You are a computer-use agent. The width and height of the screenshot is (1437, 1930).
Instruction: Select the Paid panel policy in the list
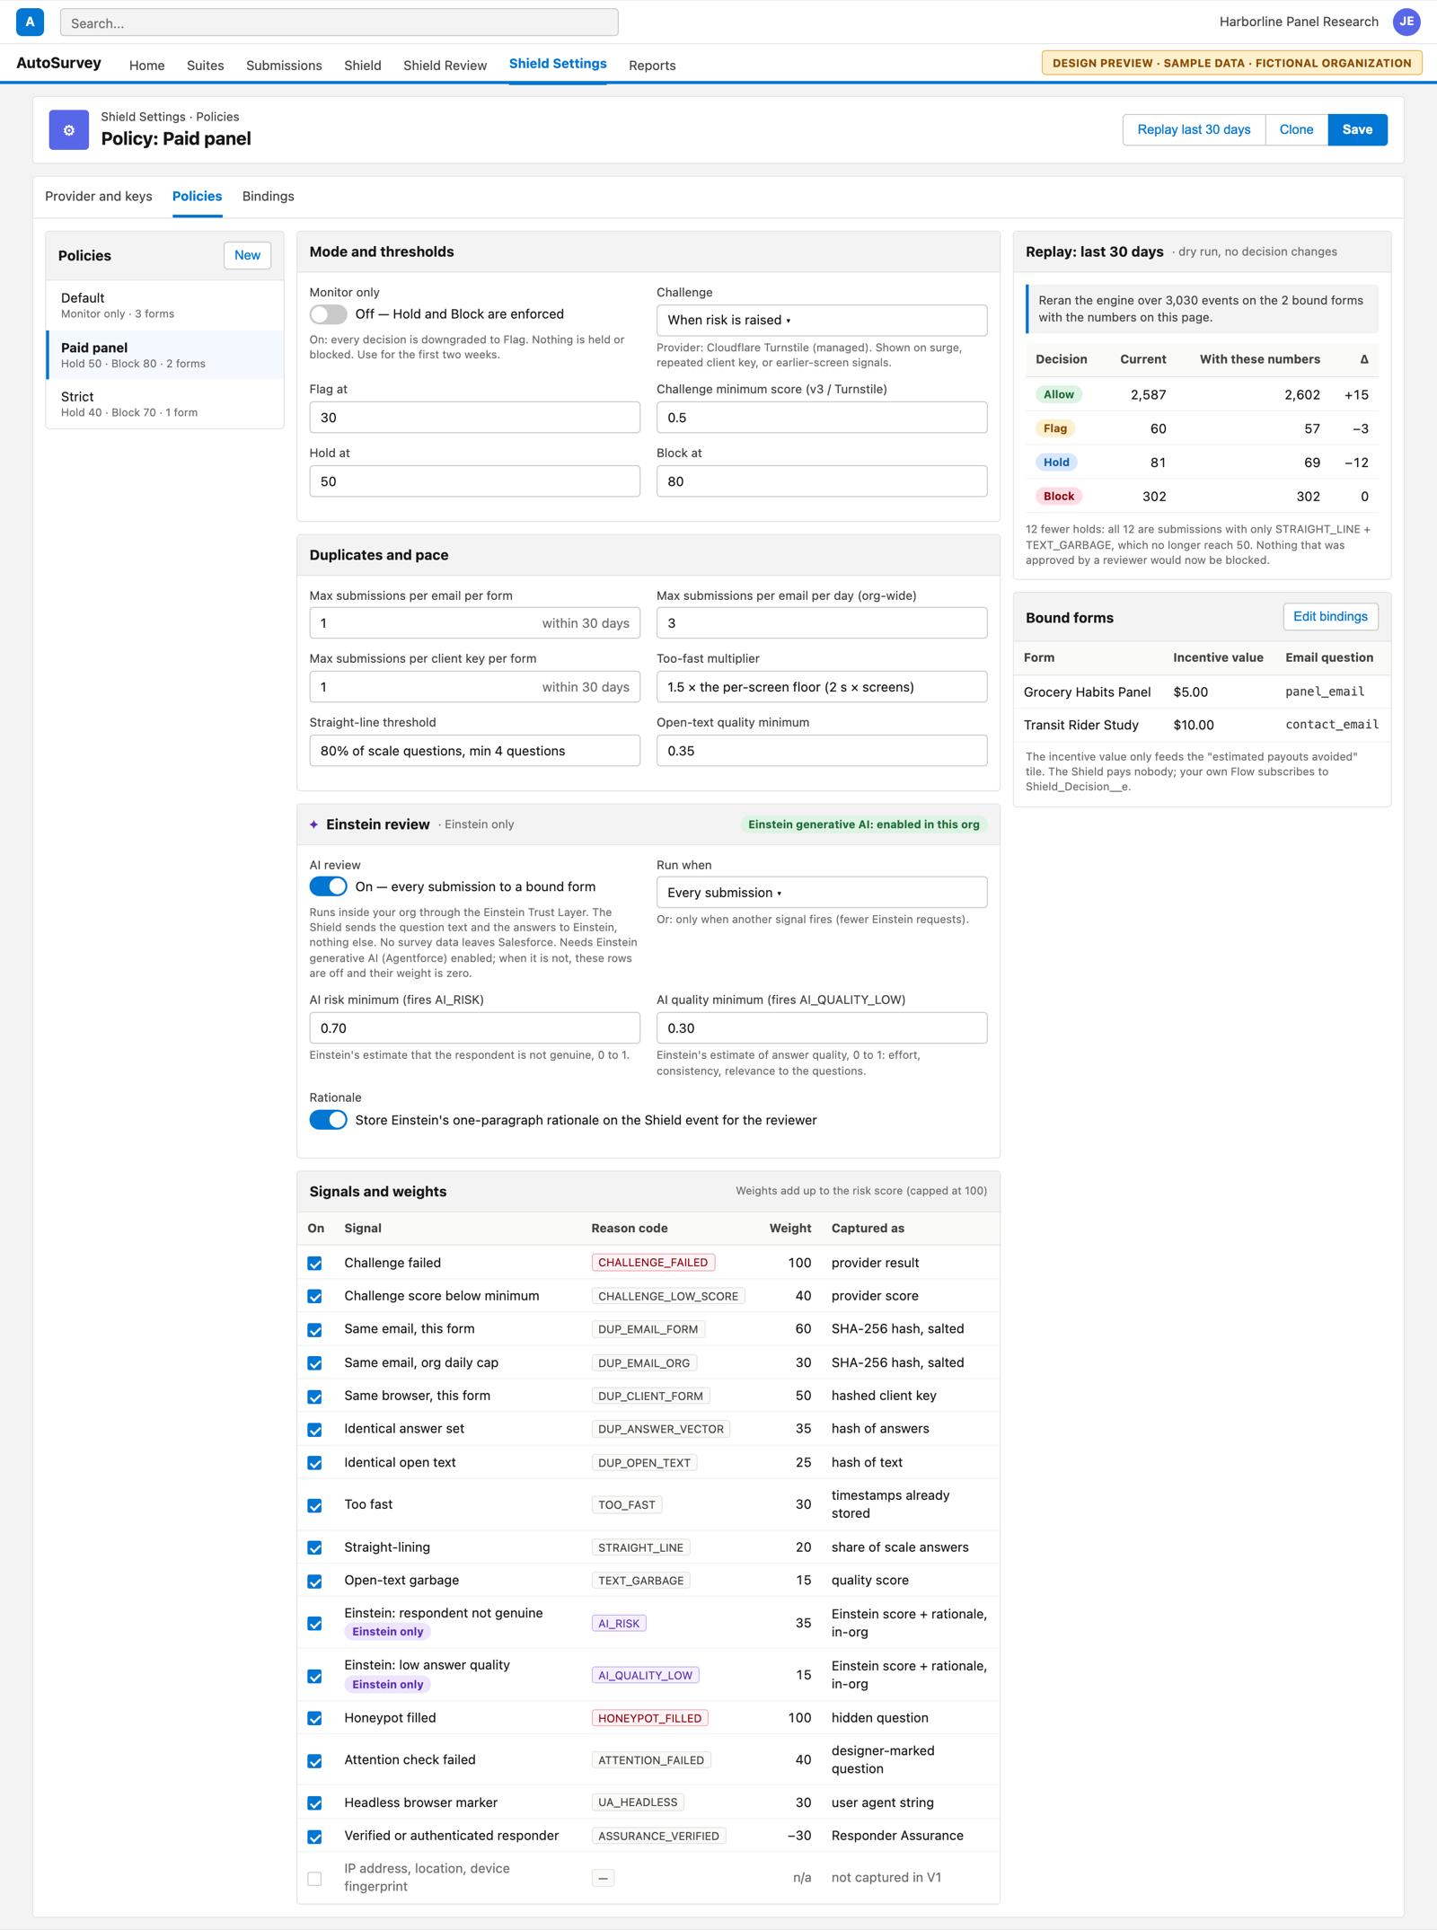[x=164, y=355]
